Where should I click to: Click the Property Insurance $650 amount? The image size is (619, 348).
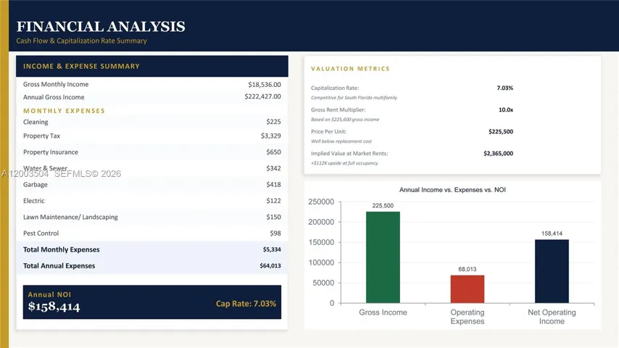(273, 152)
